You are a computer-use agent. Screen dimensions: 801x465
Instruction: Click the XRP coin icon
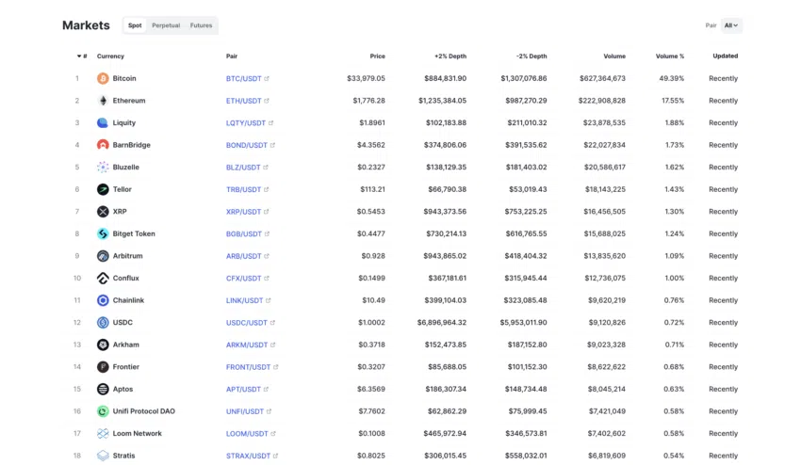[103, 212]
